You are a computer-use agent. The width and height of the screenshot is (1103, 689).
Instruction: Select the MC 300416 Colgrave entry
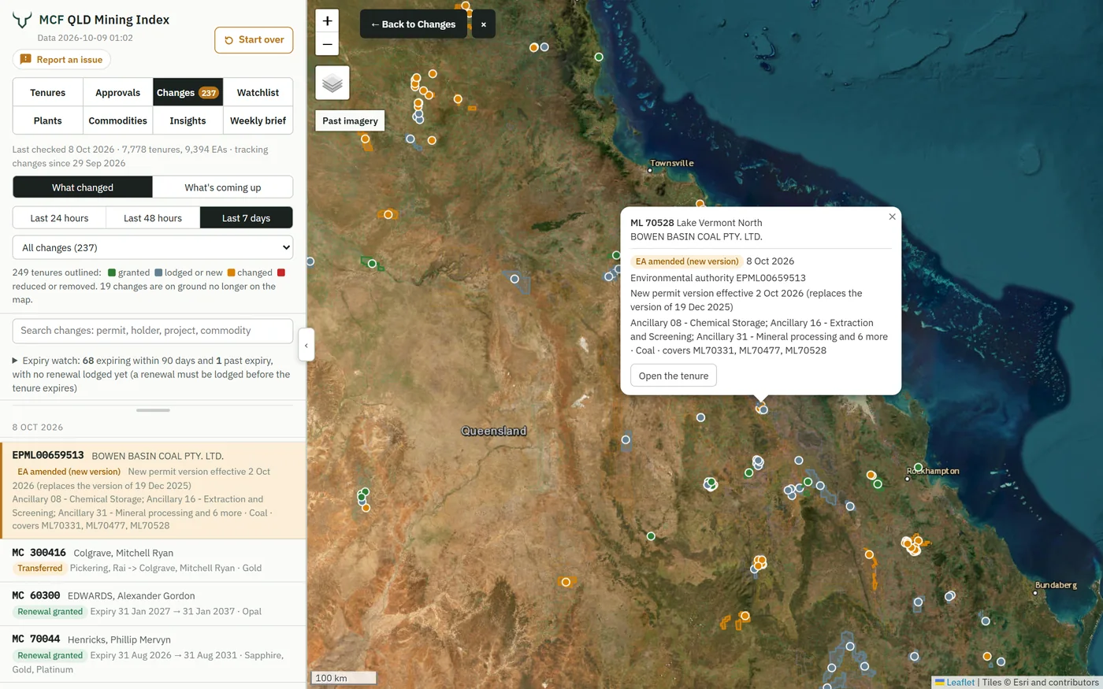[x=153, y=561]
